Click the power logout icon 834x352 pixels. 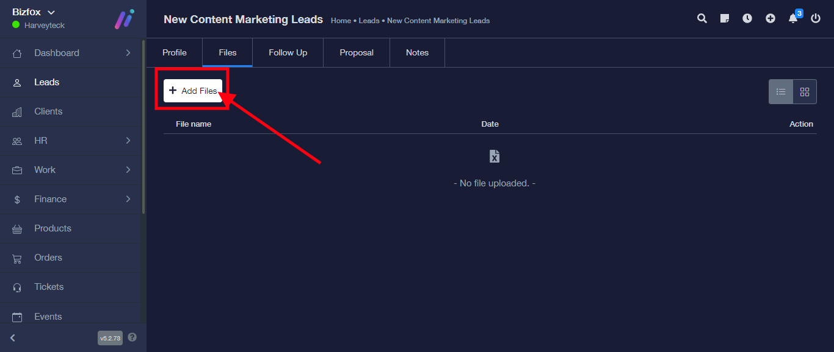tap(816, 18)
